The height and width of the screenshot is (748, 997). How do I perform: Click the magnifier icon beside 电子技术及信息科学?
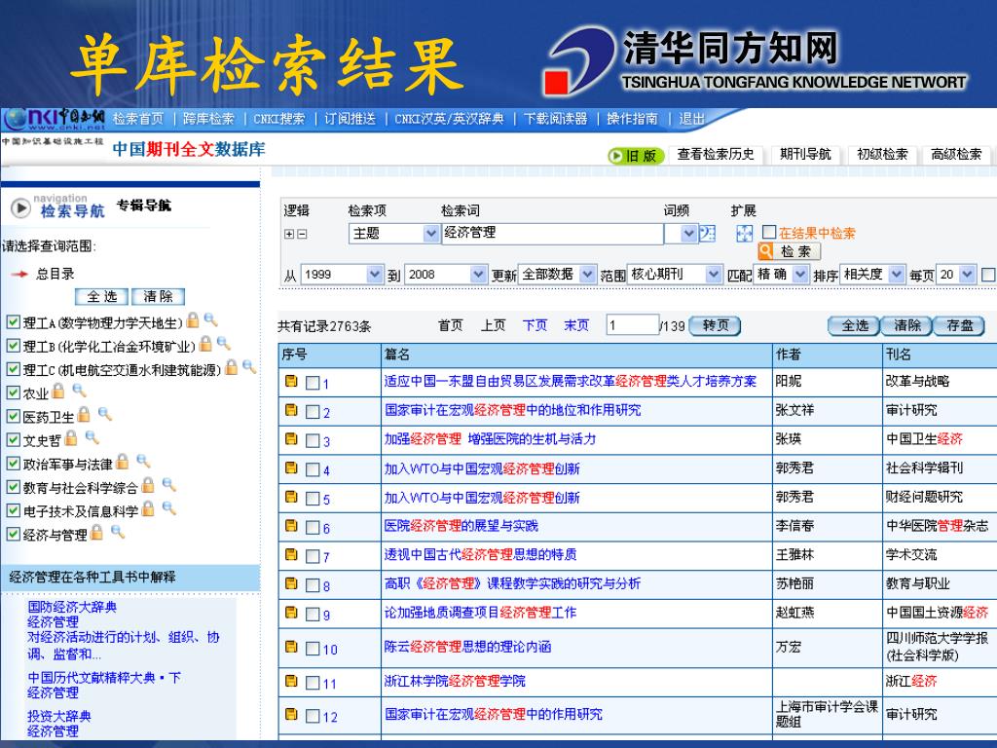(168, 508)
